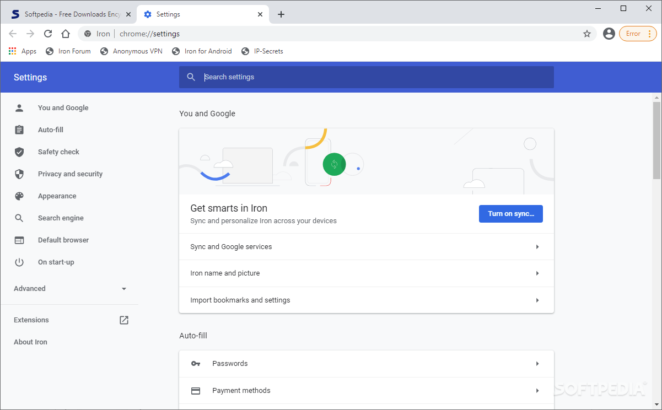The image size is (662, 410).
Task: Bookmark this page with the star icon
Action: tap(587, 34)
